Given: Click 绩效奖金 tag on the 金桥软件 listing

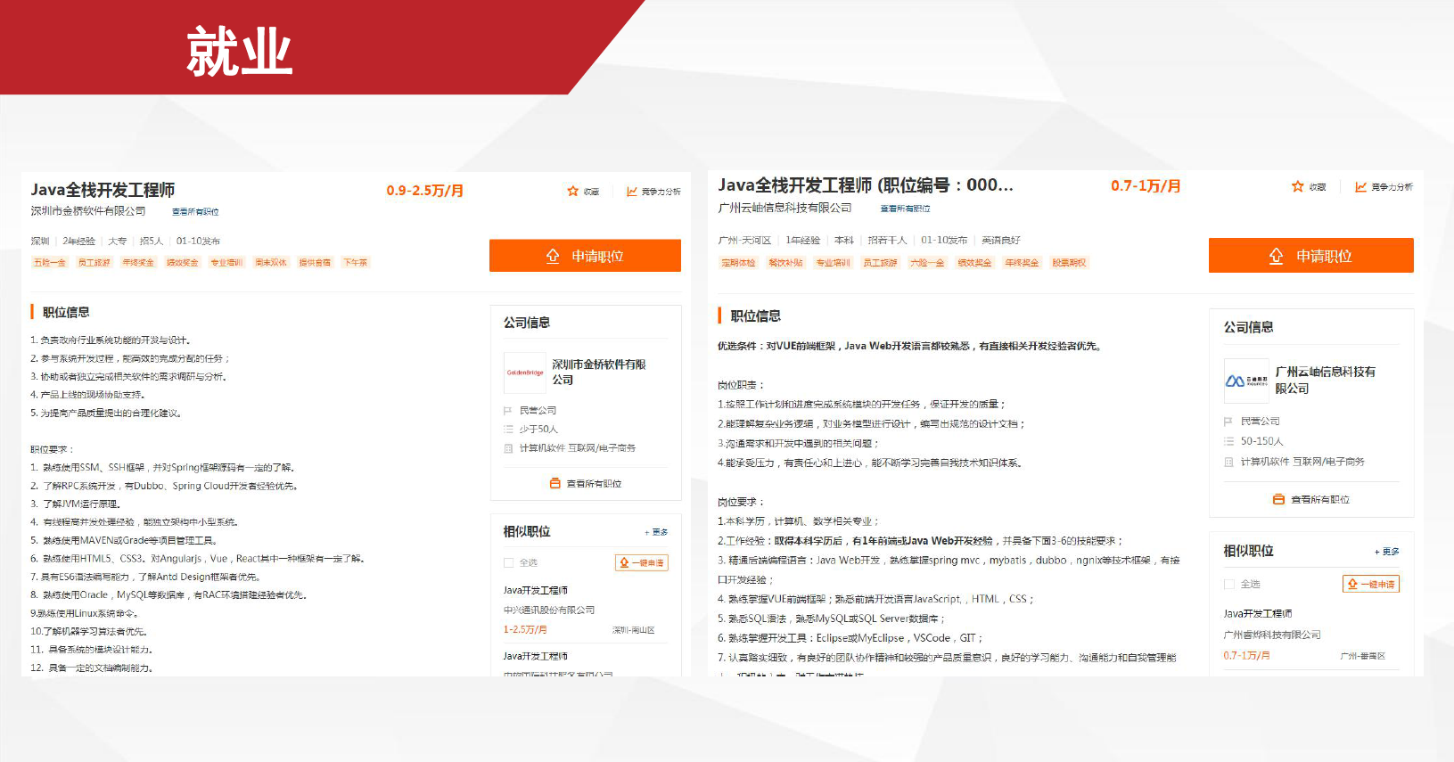Looking at the screenshot, I should (x=183, y=263).
